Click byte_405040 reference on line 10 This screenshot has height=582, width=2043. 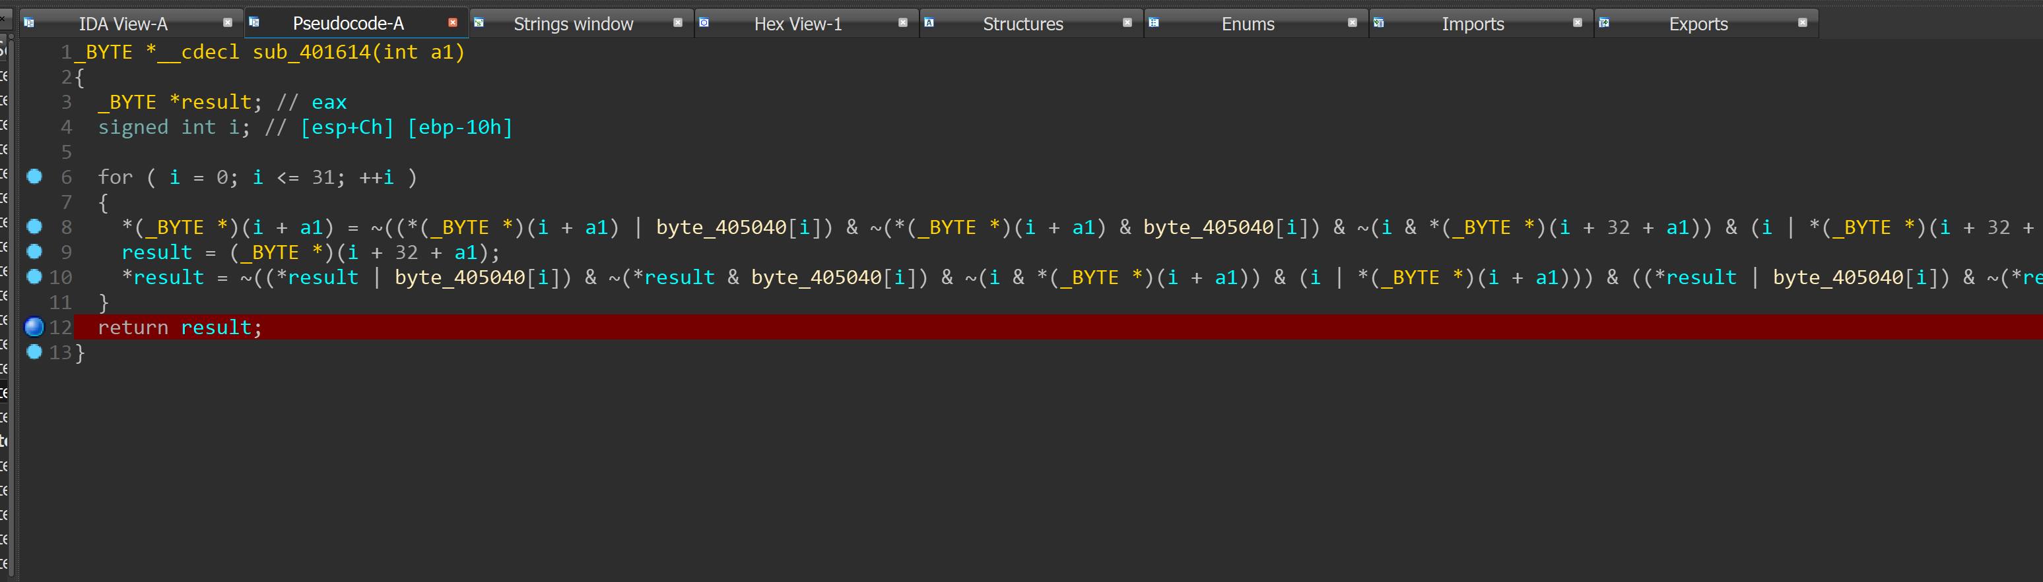[460, 277]
